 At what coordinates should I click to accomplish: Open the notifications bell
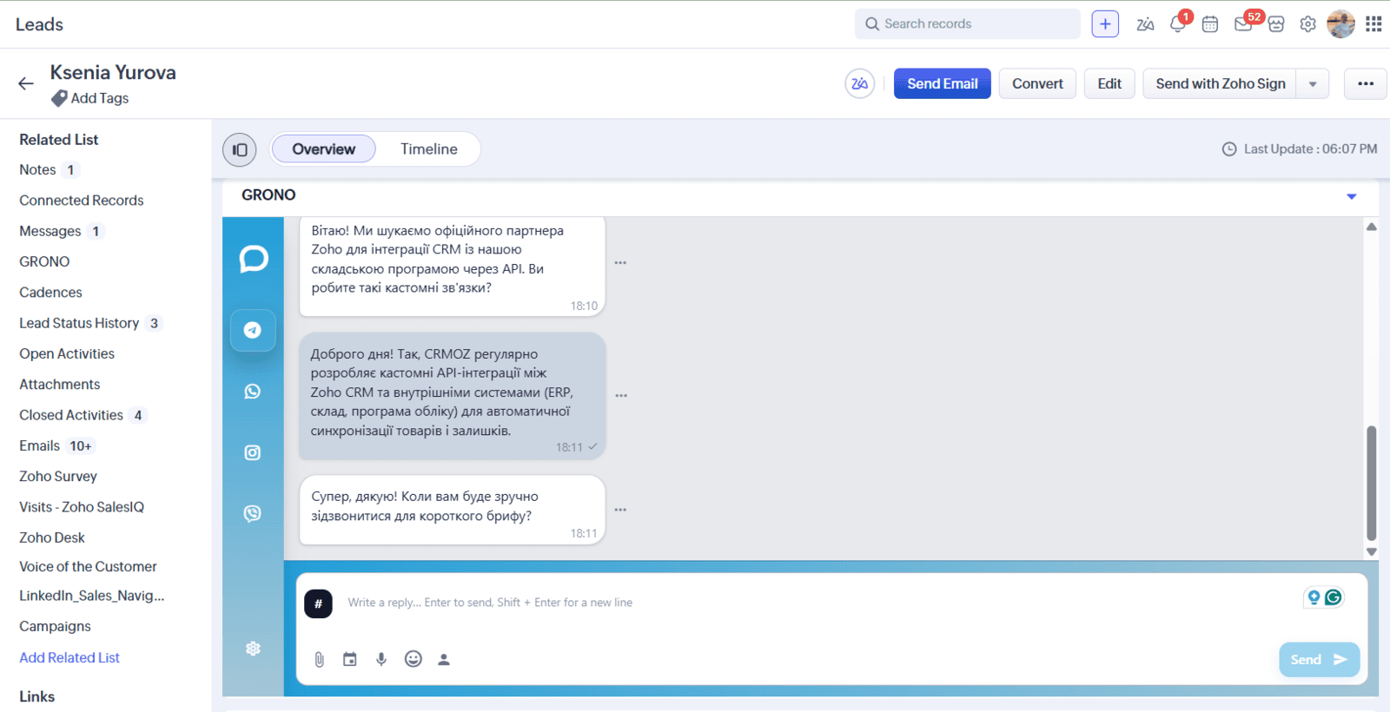click(1178, 23)
